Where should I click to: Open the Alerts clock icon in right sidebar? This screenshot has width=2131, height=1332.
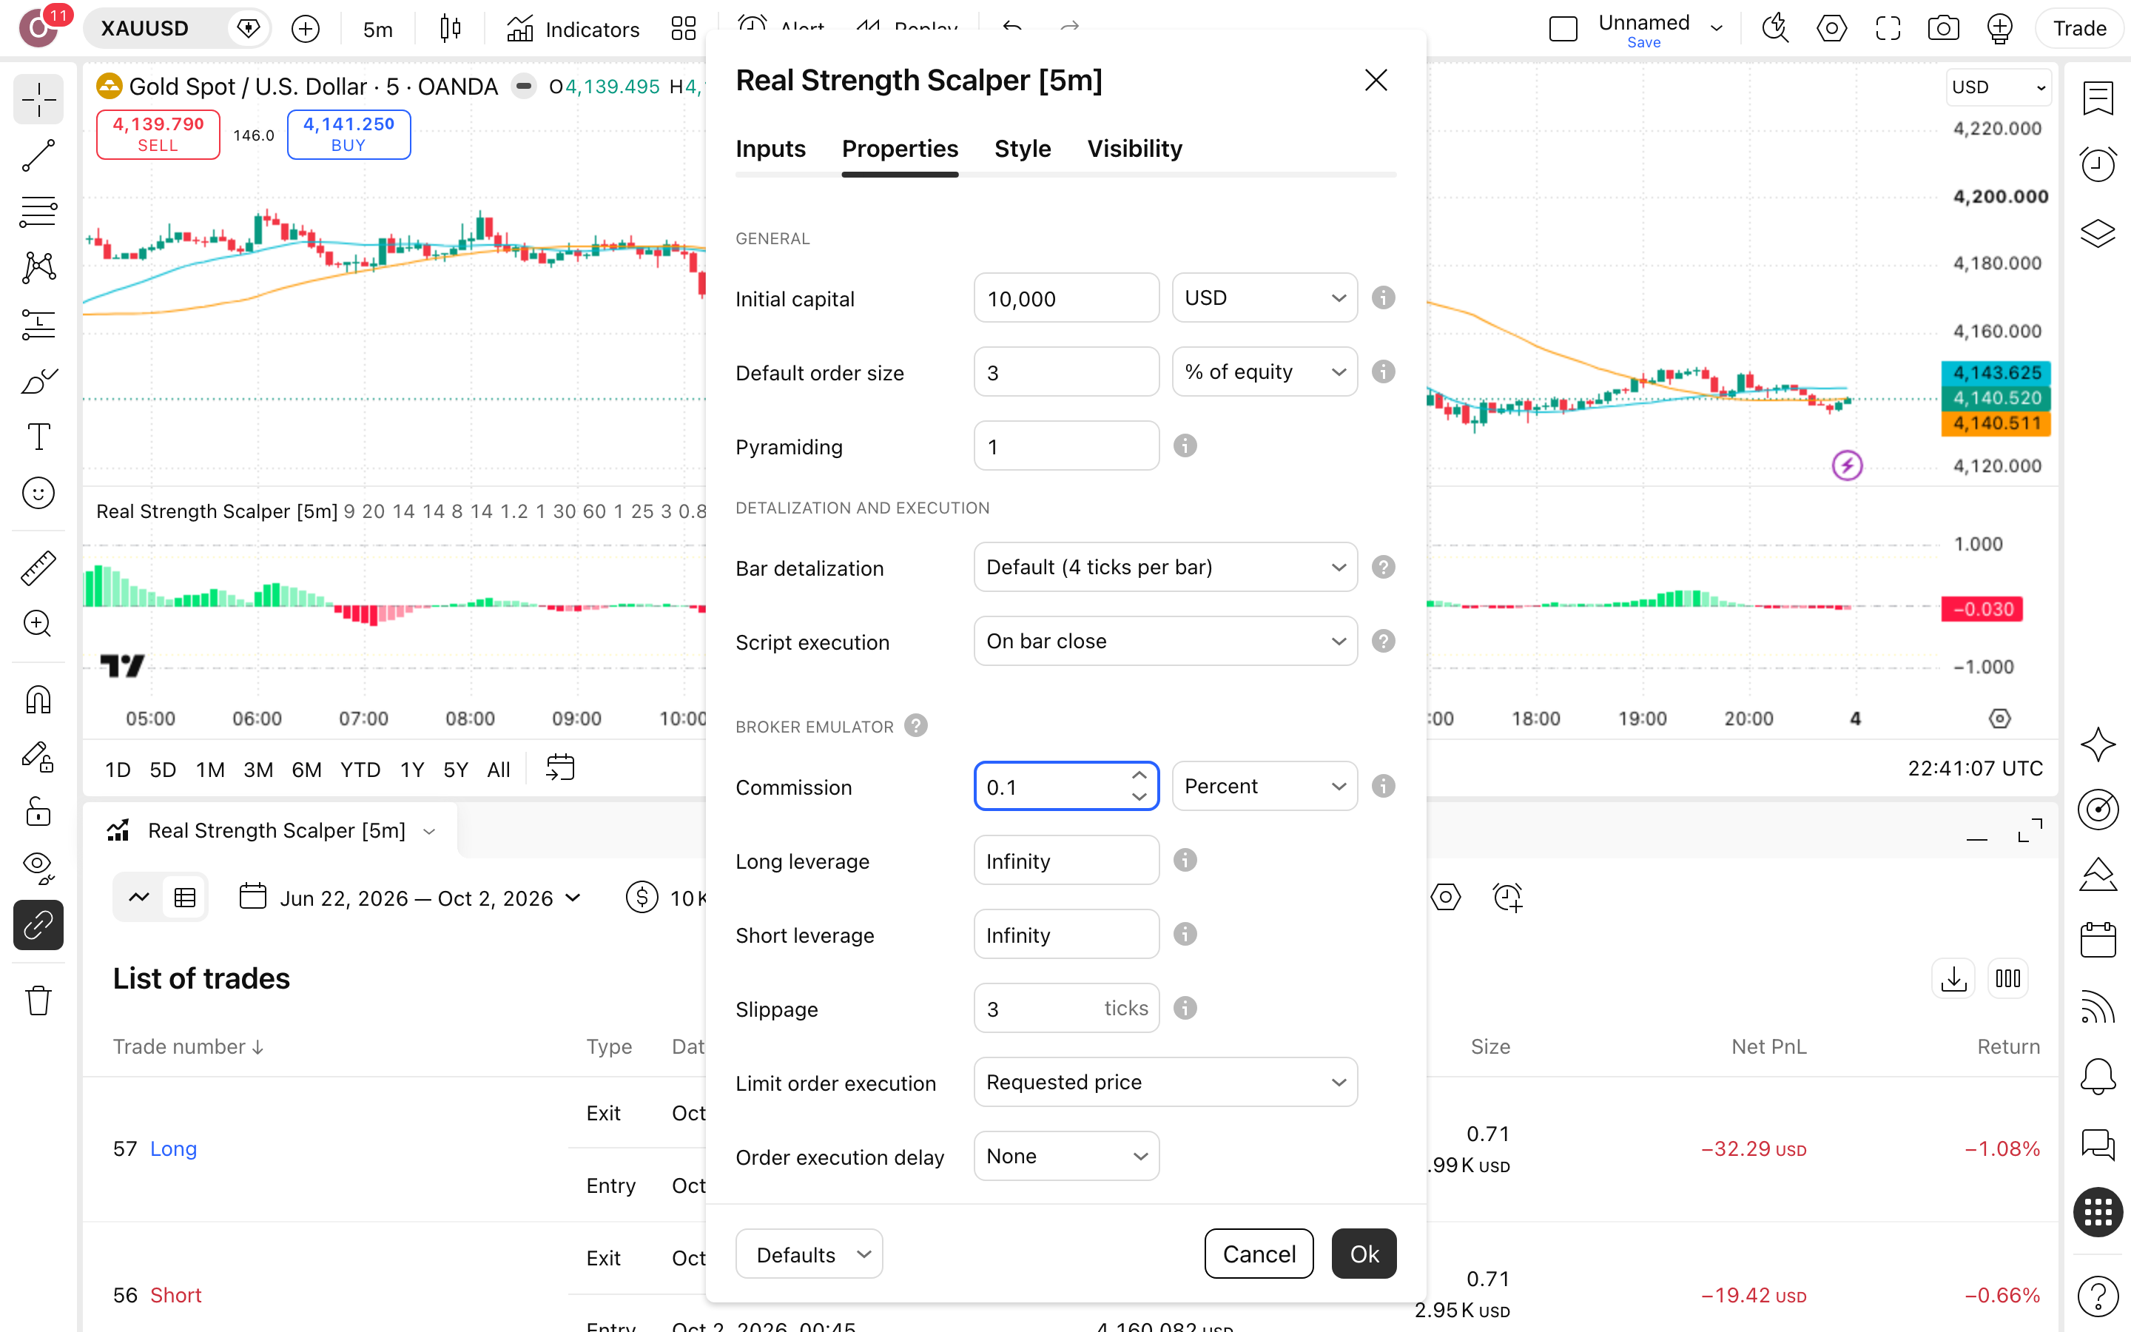(2098, 164)
